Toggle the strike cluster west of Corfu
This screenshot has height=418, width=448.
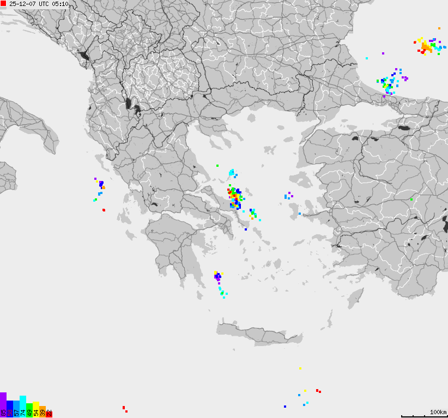coord(100,185)
